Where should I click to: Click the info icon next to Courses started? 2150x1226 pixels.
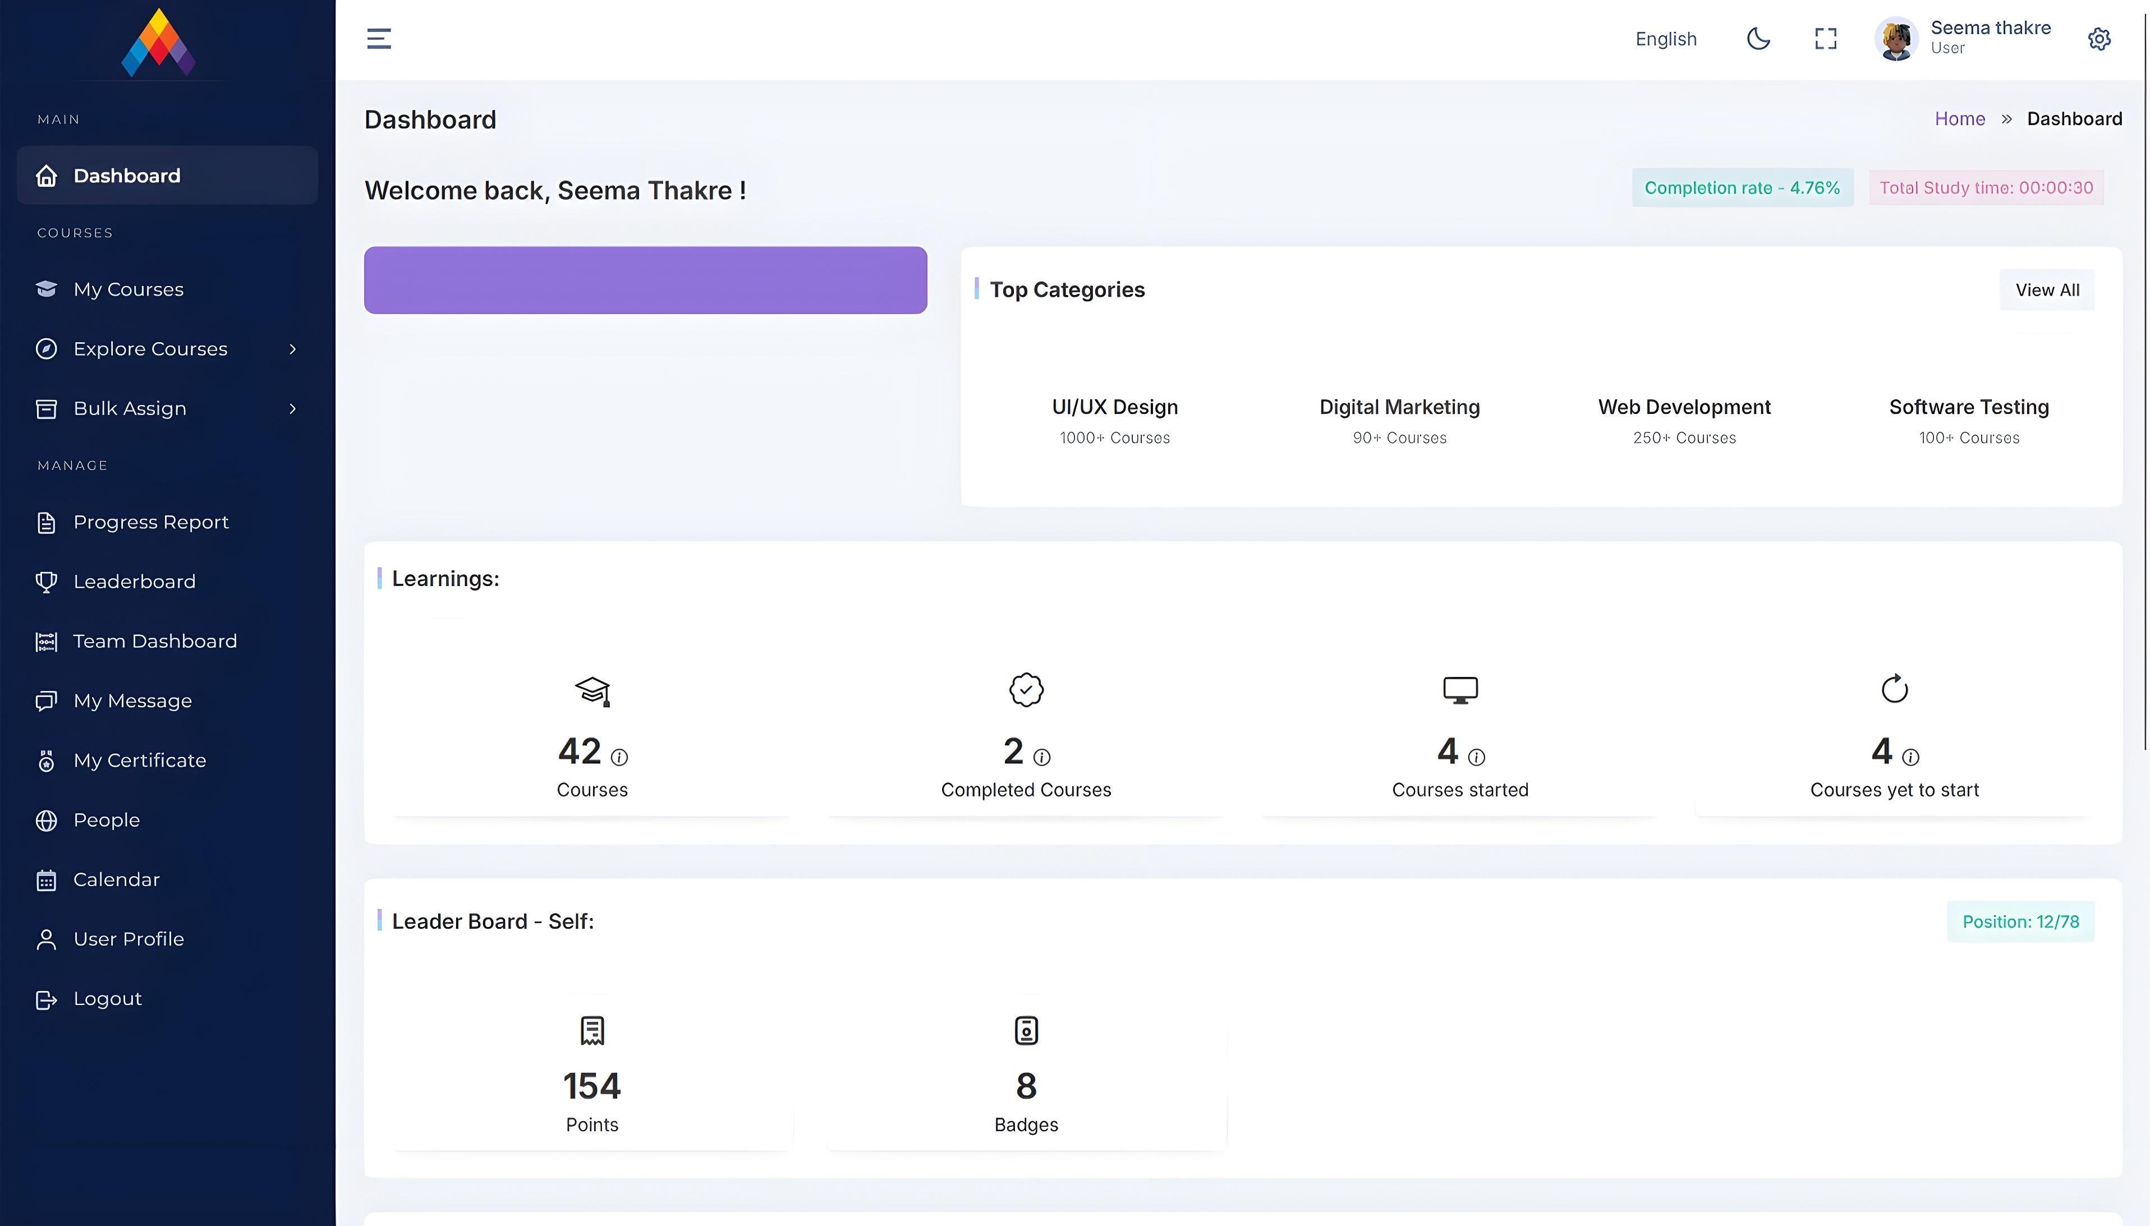[x=1476, y=757]
